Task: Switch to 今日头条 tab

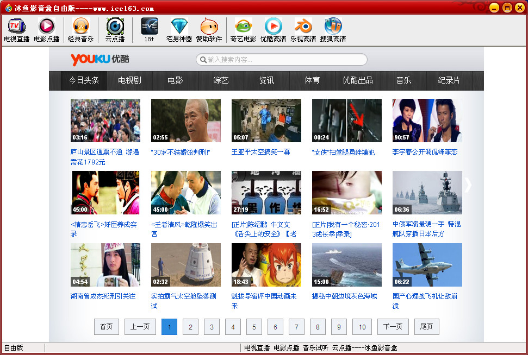Action: [84, 80]
